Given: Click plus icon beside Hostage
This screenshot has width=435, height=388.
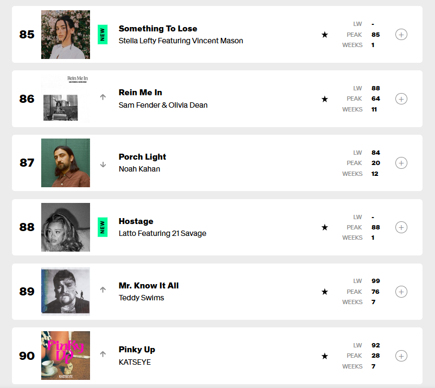Looking at the screenshot, I should pos(401,227).
